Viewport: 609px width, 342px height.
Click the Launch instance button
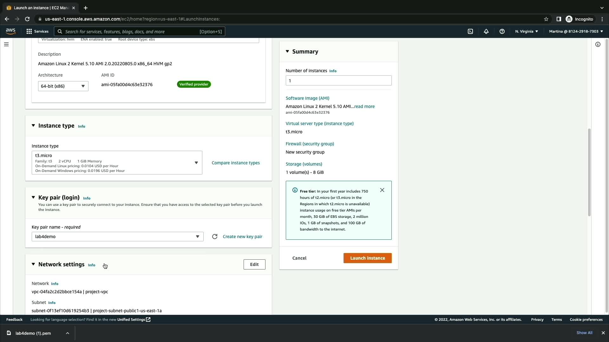pyautogui.click(x=367, y=258)
